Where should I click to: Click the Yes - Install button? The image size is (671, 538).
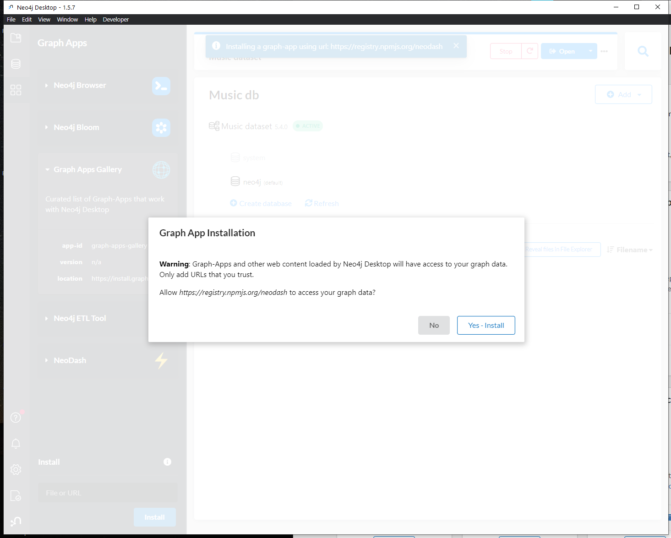coord(486,325)
